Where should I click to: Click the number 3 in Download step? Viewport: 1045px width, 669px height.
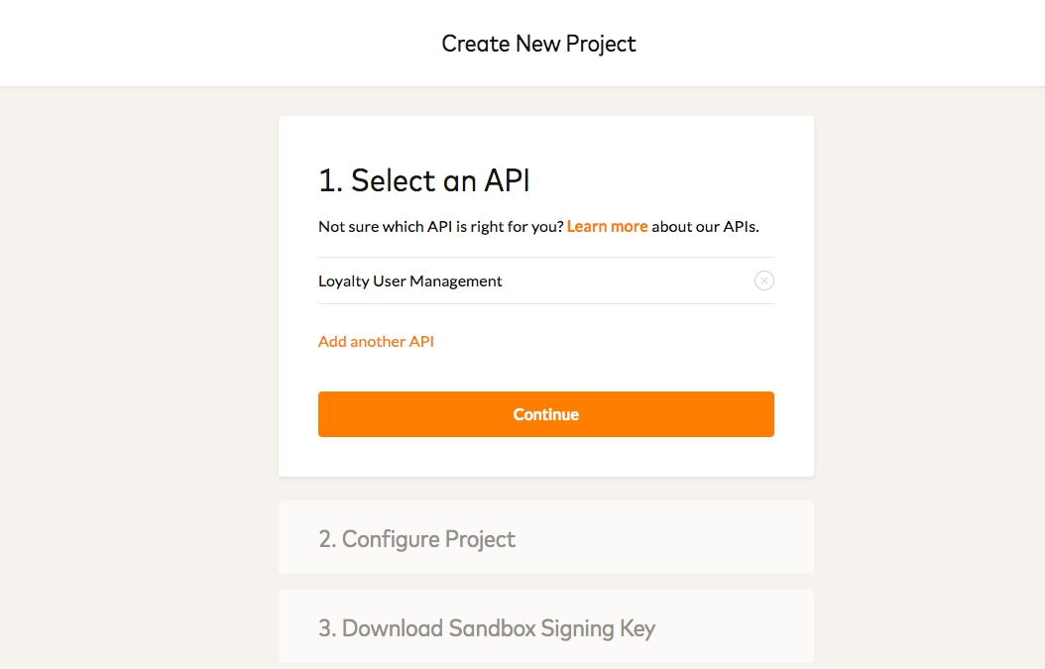pyautogui.click(x=326, y=628)
